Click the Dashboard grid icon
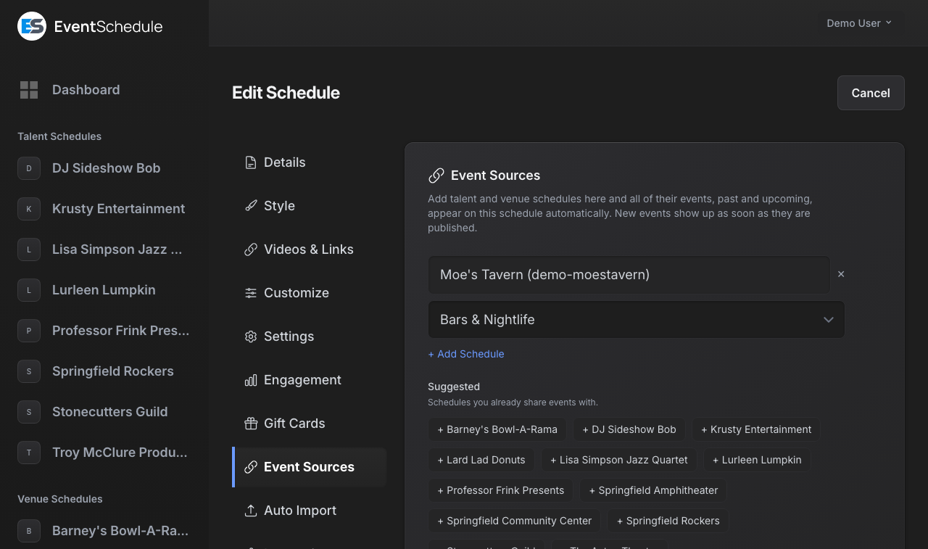This screenshot has width=928, height=549. [29, 90]
